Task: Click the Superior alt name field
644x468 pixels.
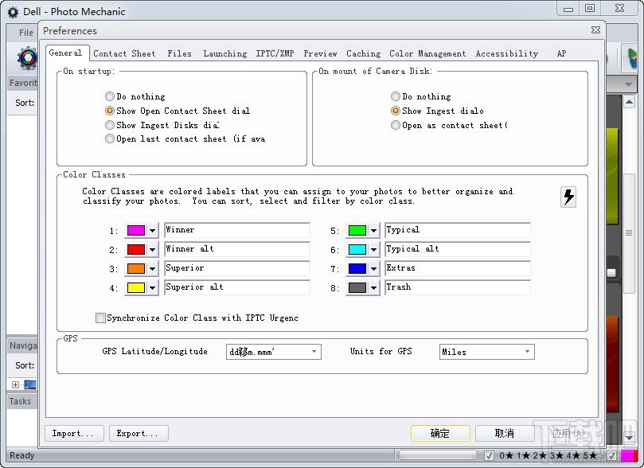Action: click(x=237, y=287)
